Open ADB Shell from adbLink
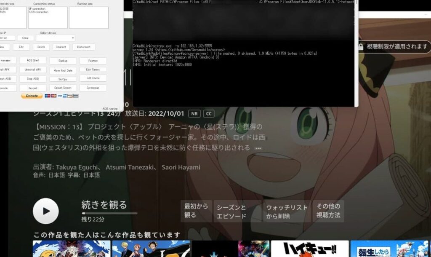 click(33, 61)
